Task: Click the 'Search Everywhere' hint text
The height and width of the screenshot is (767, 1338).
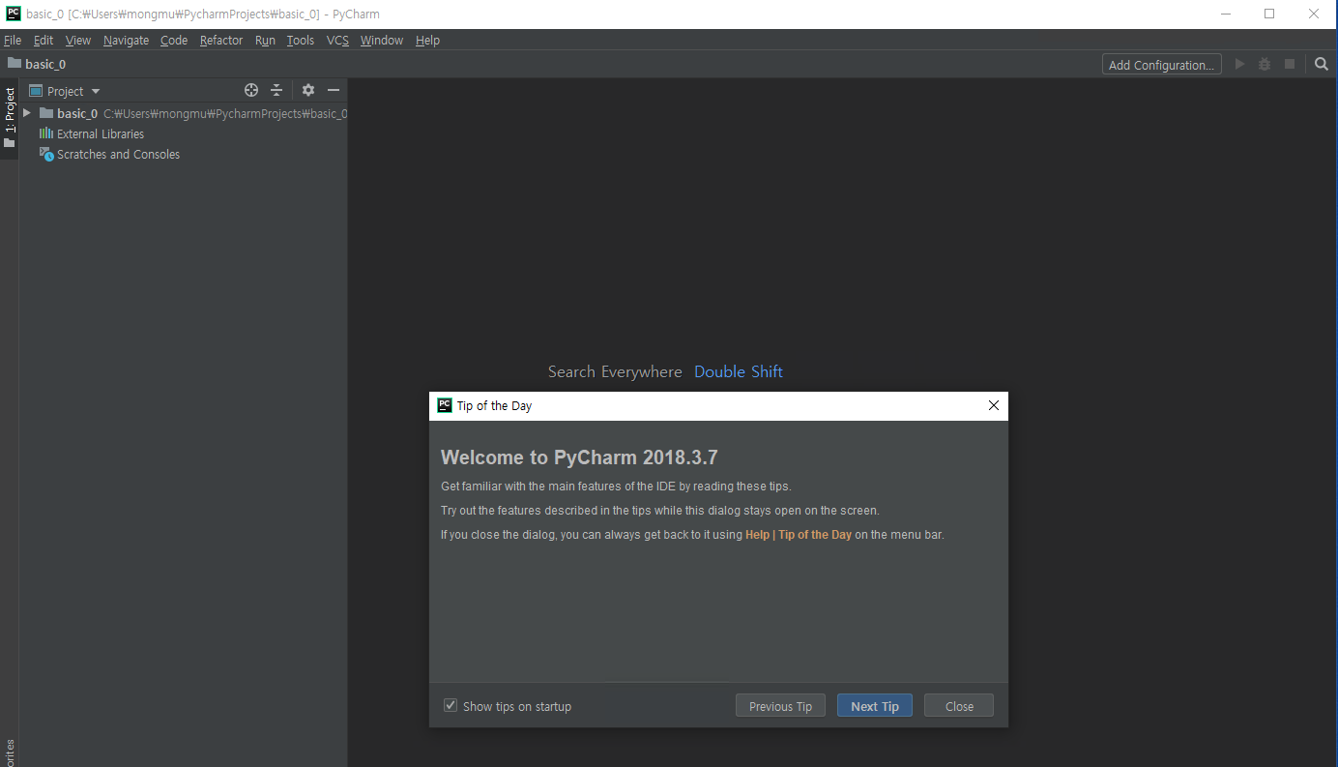Action: 615,372
